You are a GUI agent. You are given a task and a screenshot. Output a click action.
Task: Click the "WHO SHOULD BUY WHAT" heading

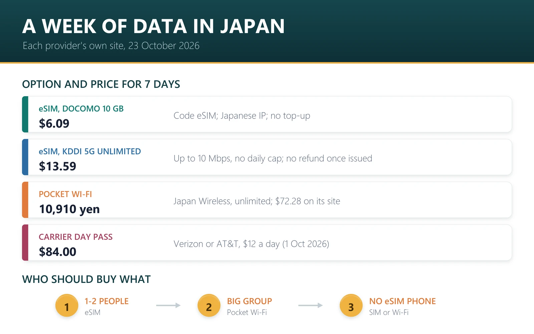tap(86, 279)
